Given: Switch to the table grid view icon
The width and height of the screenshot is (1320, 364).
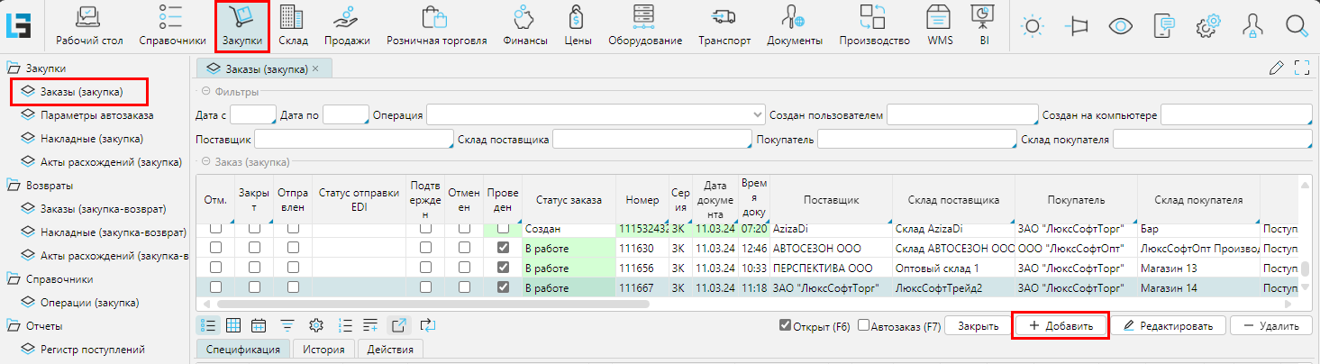Looking at the screenshot, I should click(233, 325).
